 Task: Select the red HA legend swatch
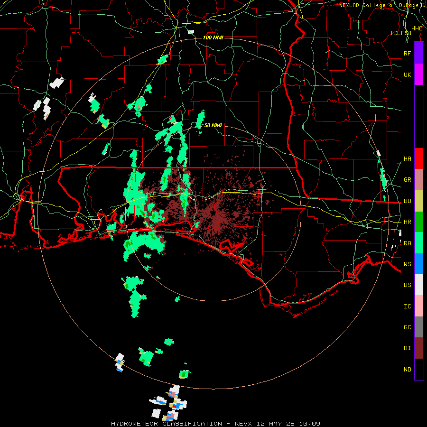coord(419,158)
